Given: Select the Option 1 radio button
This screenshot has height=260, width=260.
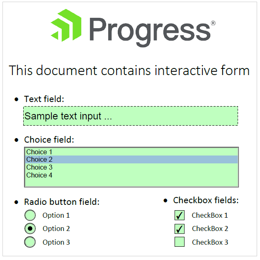Looking at the screenshot, I should coord(30,215).
